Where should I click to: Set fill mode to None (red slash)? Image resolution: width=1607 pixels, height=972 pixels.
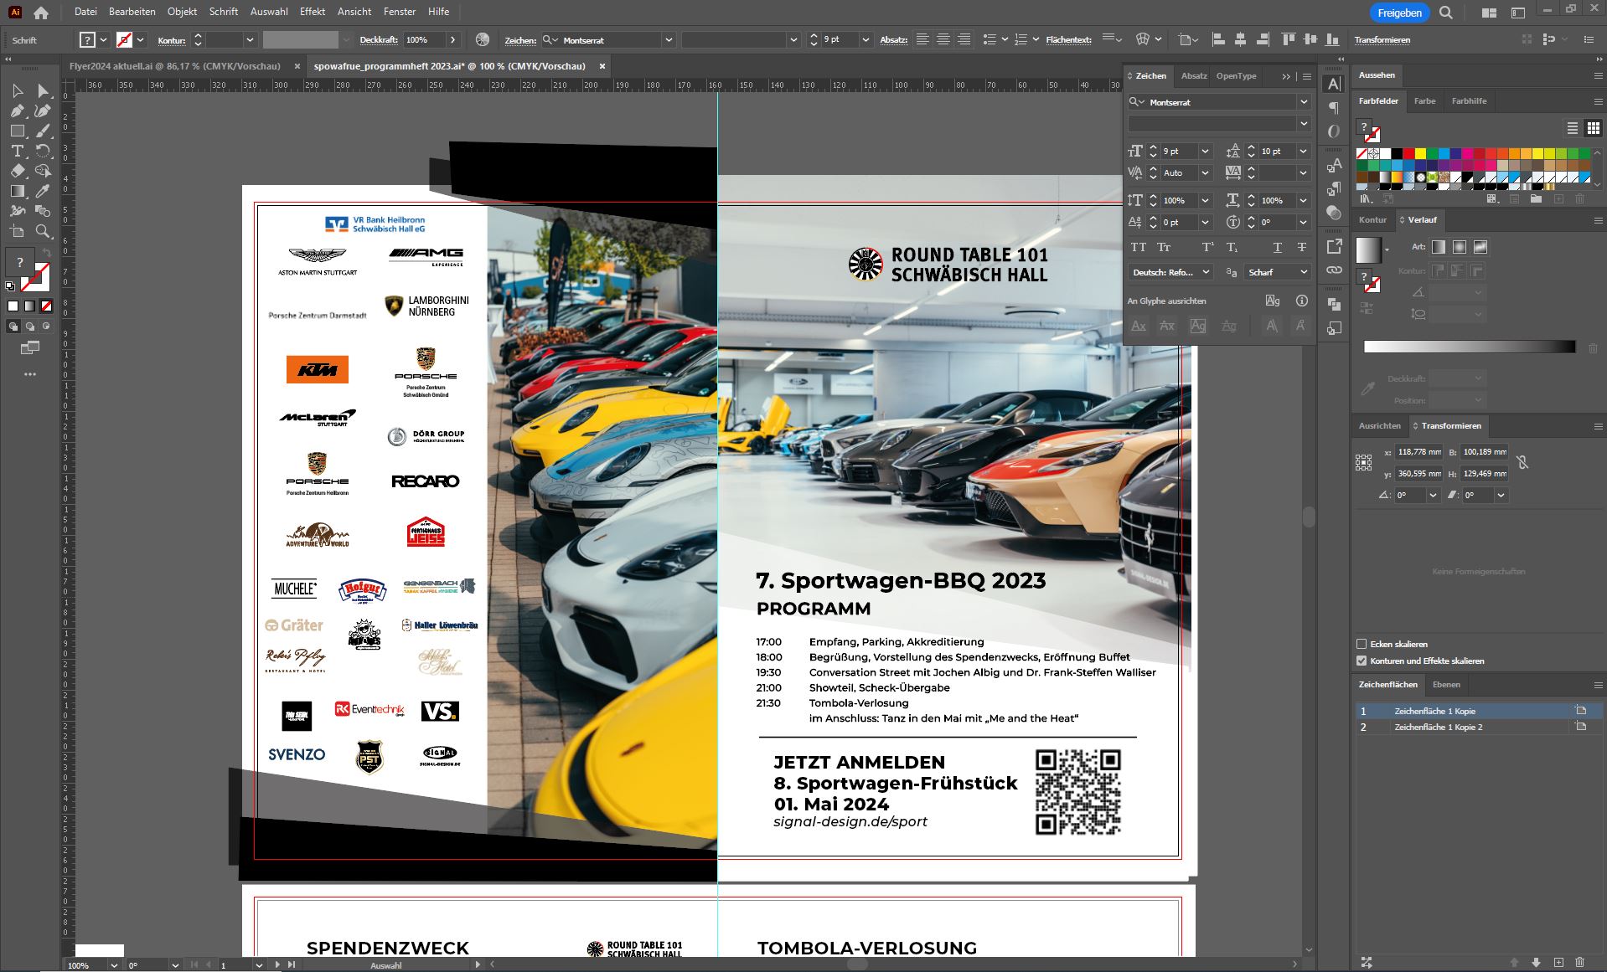(46, 306)
